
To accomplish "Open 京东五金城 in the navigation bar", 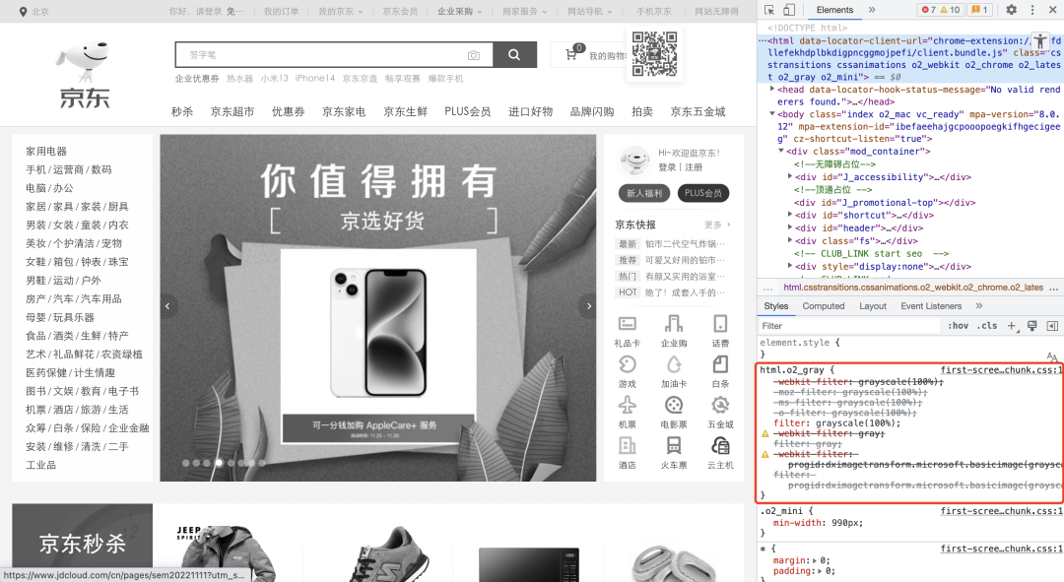I will tap(698, 112).
